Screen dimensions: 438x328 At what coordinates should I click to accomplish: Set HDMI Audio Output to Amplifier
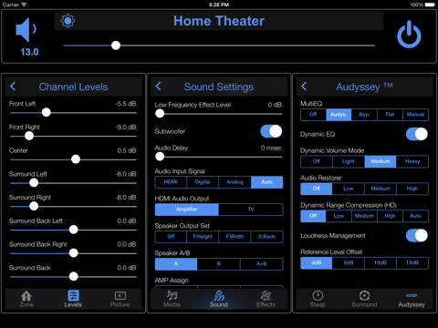point(187,210)
